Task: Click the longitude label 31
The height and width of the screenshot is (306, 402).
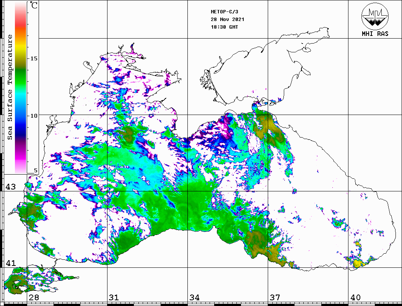Action: point(114,297)
